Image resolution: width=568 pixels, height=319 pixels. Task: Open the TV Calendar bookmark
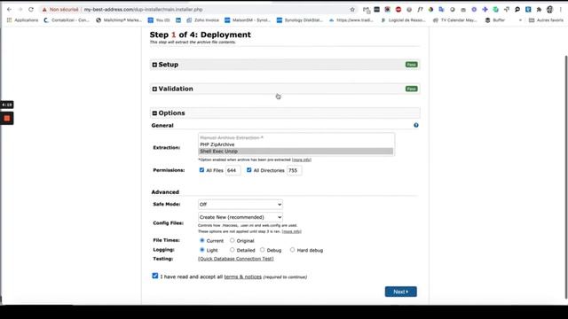[455, 20]
